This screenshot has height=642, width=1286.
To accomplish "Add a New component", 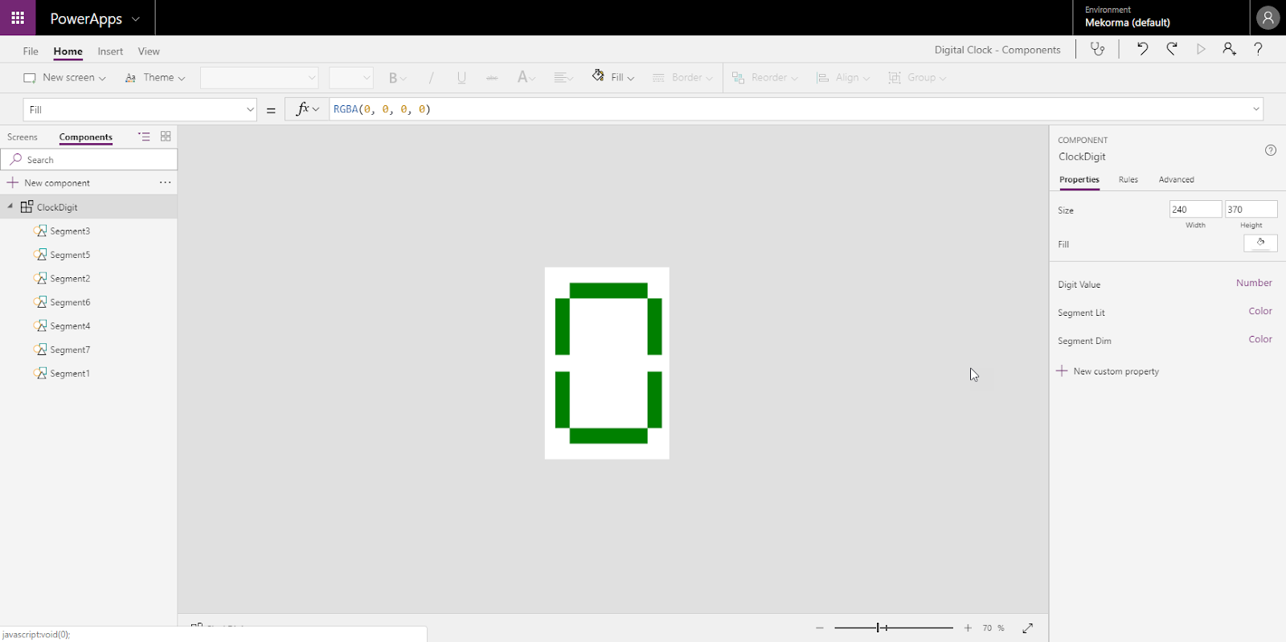I will pyautogui.click(x=48, y=183).
